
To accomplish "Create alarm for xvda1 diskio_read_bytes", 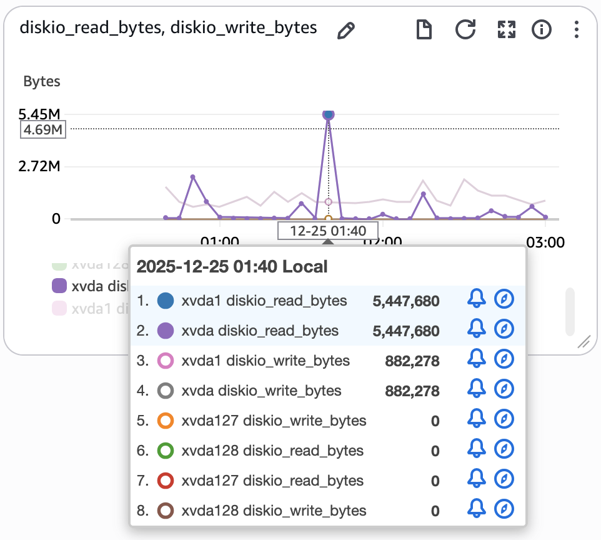I will pos(476,299).
